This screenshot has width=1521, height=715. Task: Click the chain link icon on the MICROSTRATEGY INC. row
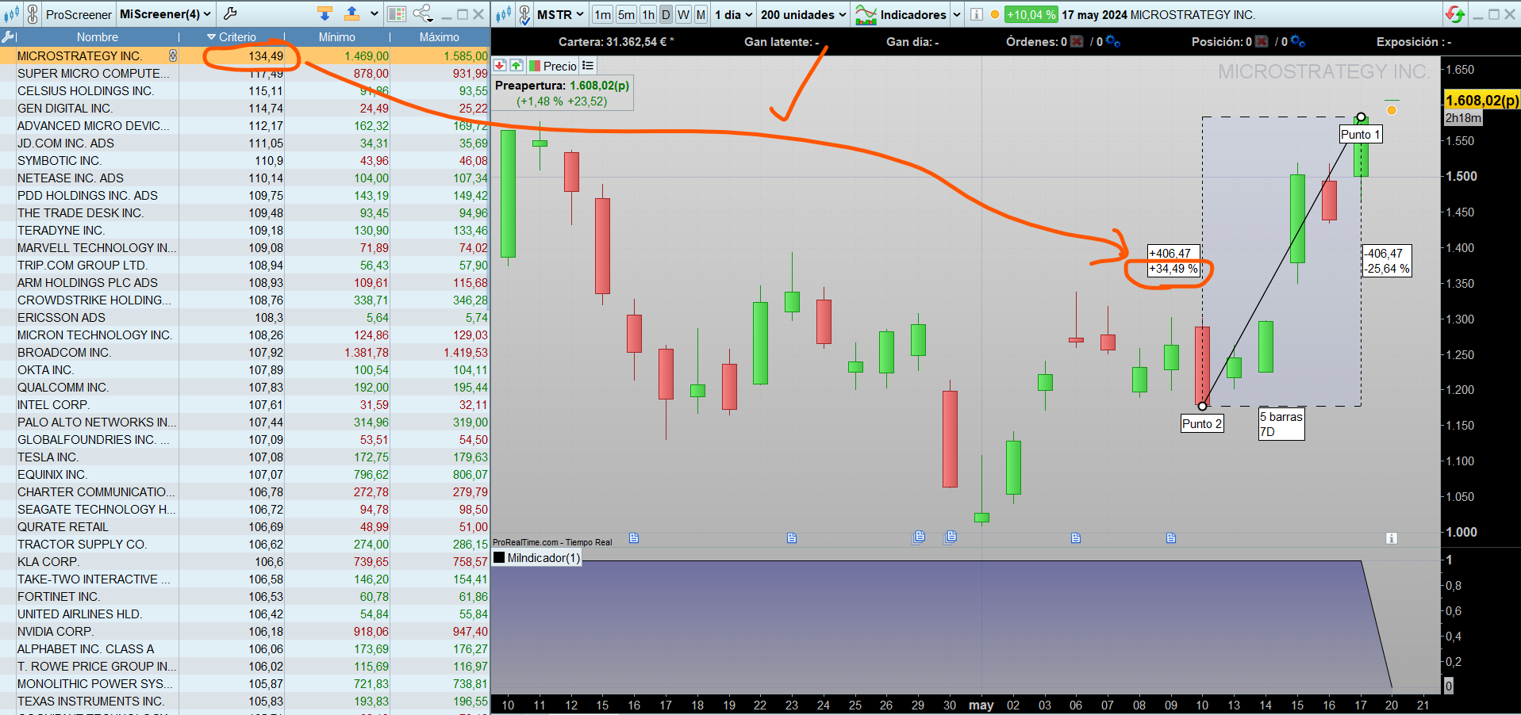pyautogui.click(x=173, y=56)
